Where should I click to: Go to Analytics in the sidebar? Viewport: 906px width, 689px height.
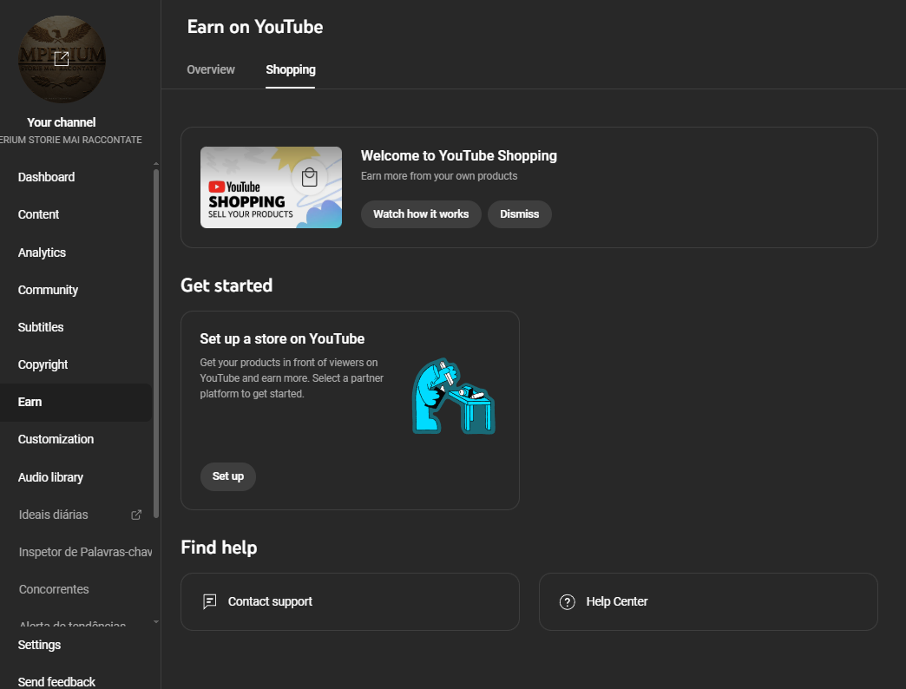[x=42, y=253]
